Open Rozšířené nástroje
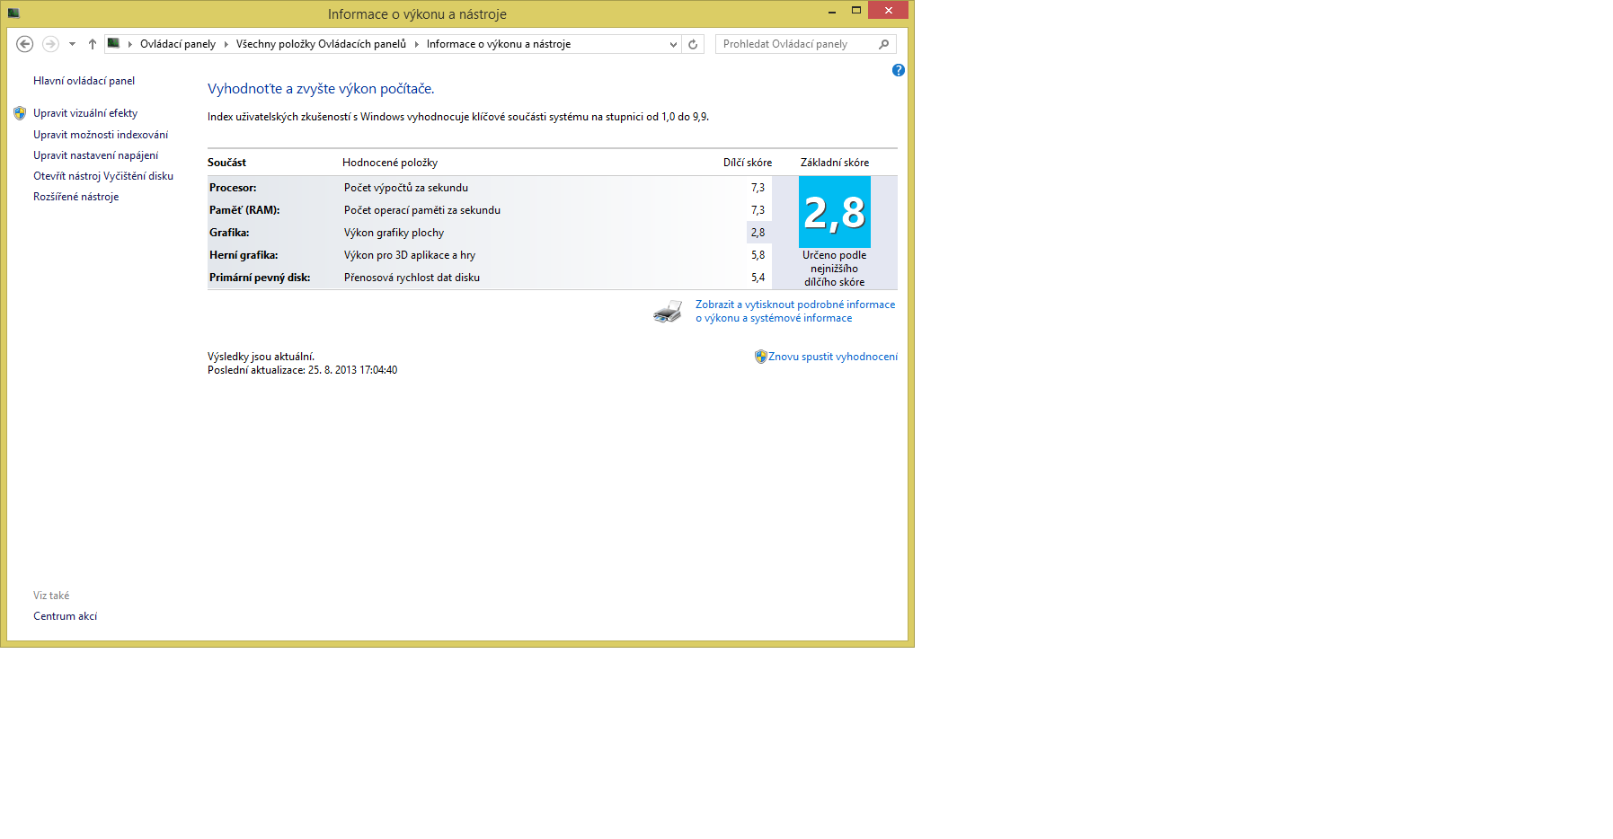Image resolution: width=1613 pixels, height=839 pixels. [76, 197]
